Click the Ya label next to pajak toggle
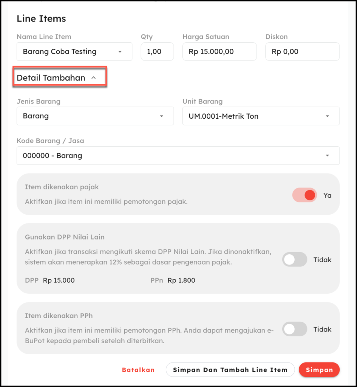357x387 pixels. 328,195
